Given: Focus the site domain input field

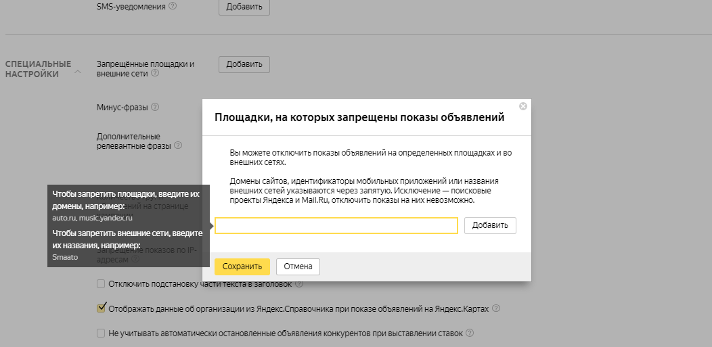Looking at the screenshot, I should click(x=336, y=225).
